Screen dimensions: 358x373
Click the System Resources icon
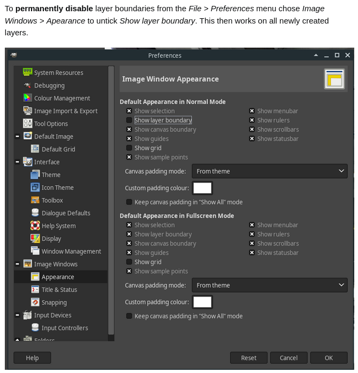(x=28, y=72)
